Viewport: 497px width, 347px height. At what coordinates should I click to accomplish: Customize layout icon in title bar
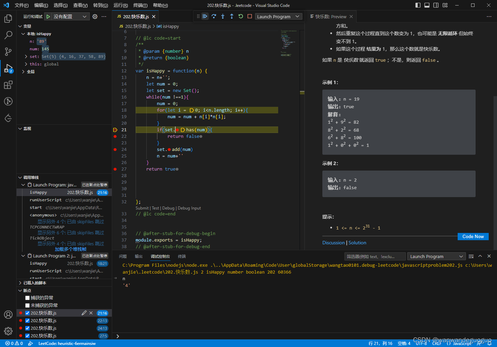445,5
